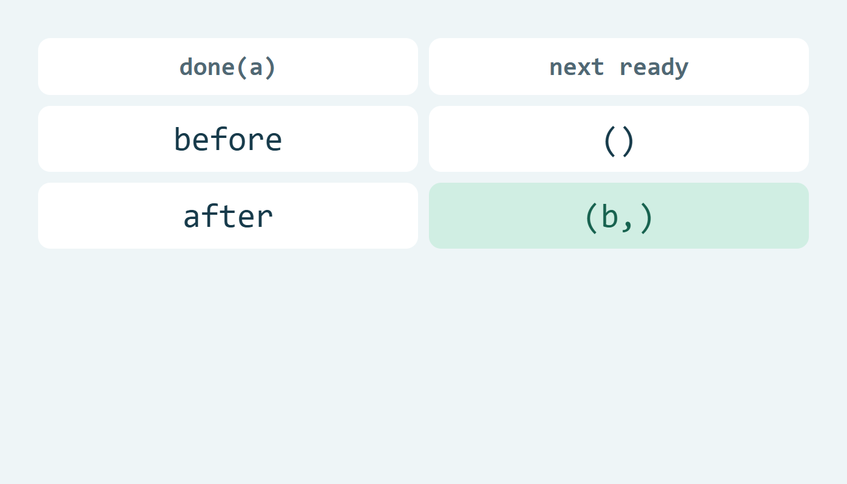
Task: Click the word ready in the right header
Action: (654, 68)
